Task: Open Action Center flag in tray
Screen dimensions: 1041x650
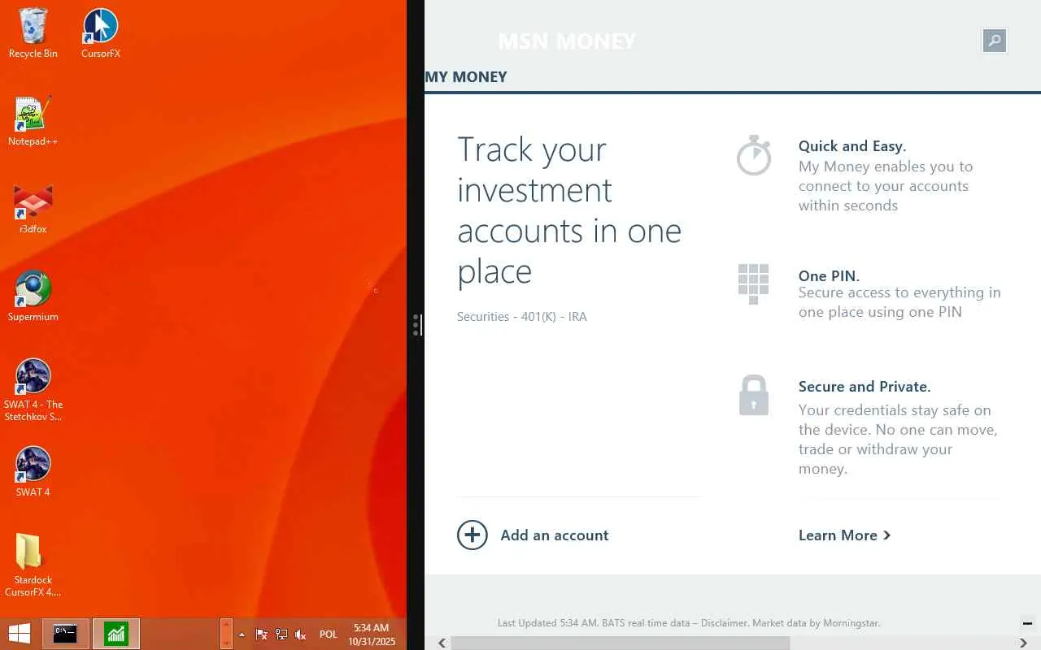Action: pyautogui.click(x=262, y=635)
